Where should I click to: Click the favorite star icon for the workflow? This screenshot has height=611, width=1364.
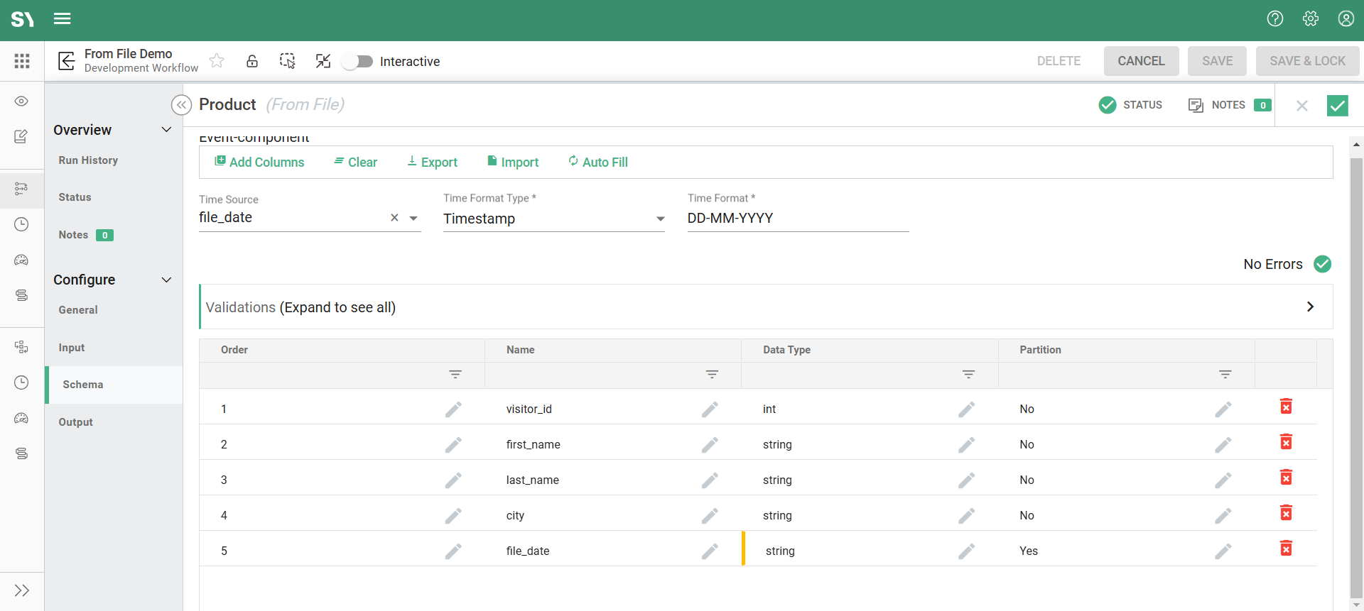pyautogui.click(x=217, y=61)
